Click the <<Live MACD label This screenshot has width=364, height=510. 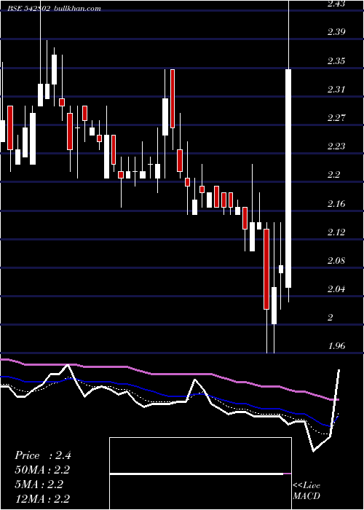(306, 490)
